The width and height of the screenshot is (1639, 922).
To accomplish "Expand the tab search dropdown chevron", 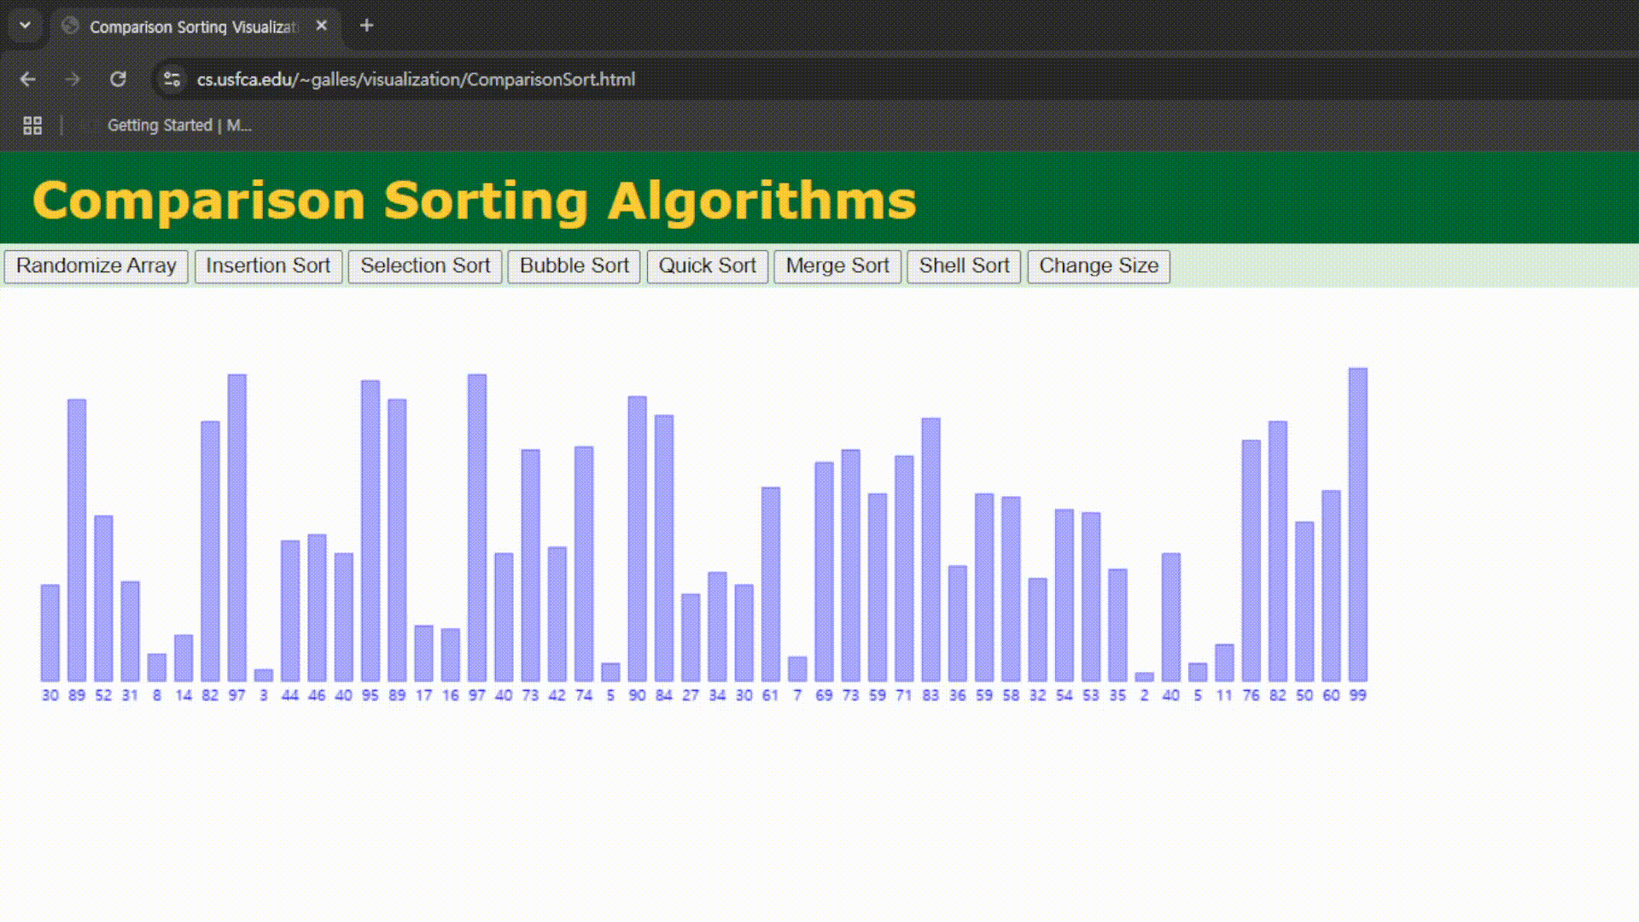I will 25,26.
